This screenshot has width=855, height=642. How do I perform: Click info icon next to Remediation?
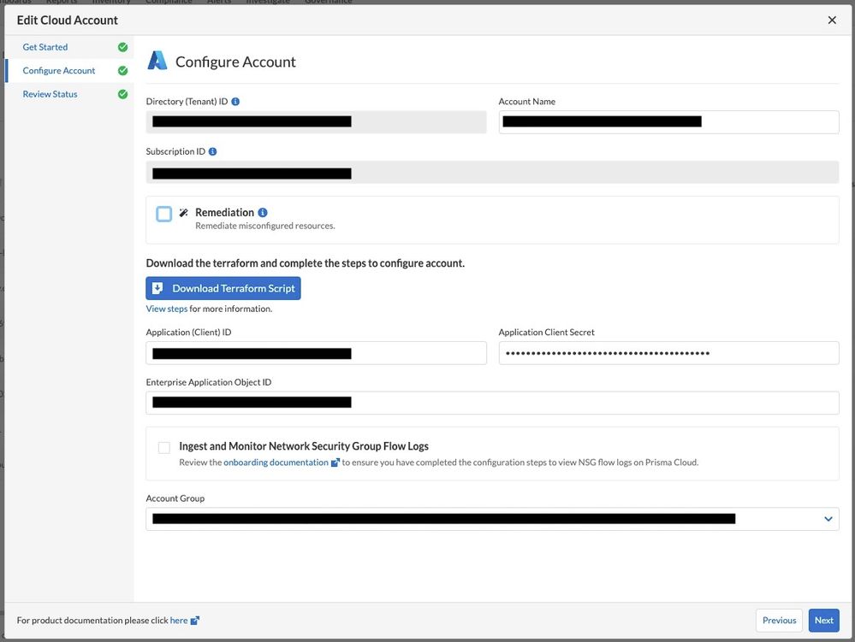(263, 213)
